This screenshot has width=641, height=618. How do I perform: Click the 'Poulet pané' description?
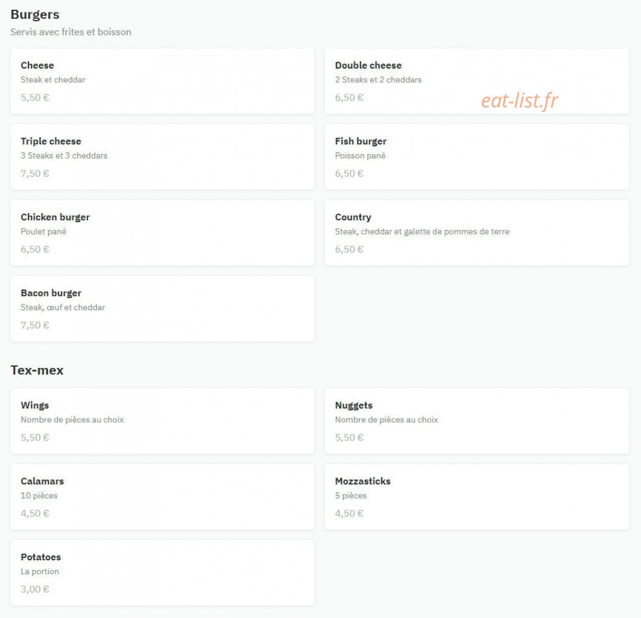[x=43, y=232]
